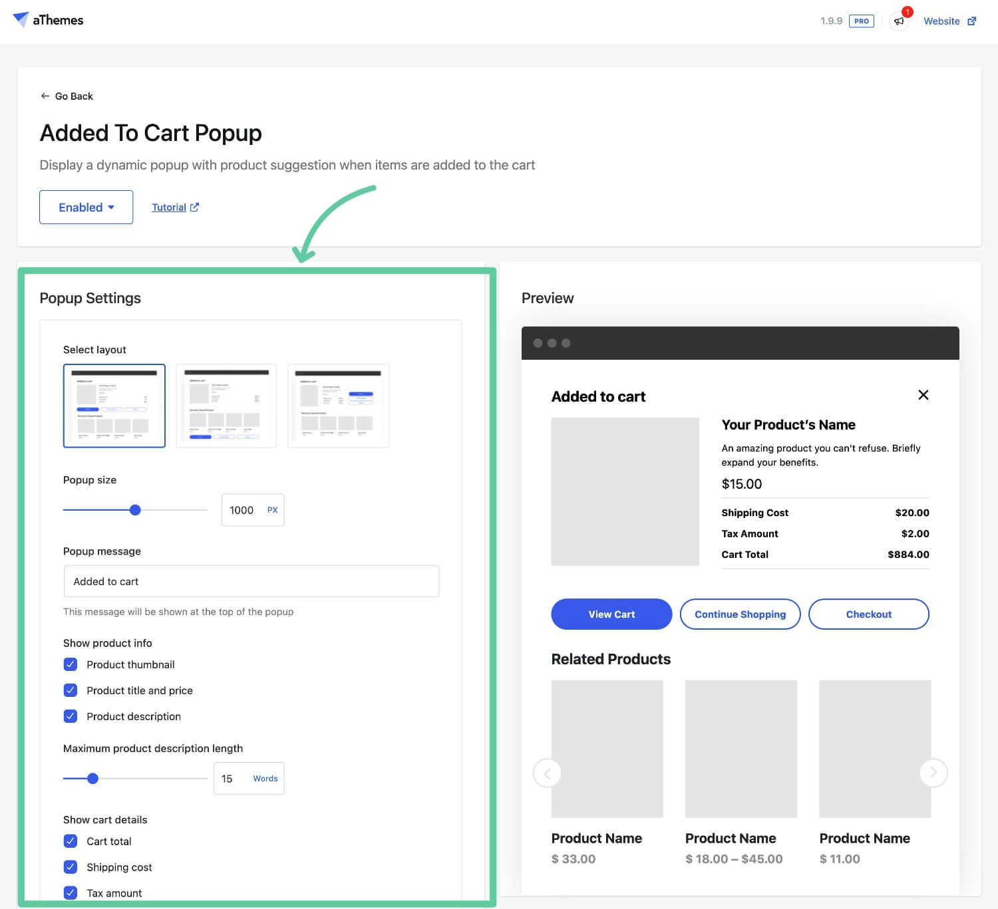Toggle the Product title and price checkbox
Viewport: 998px width, 909px height.
71,690
